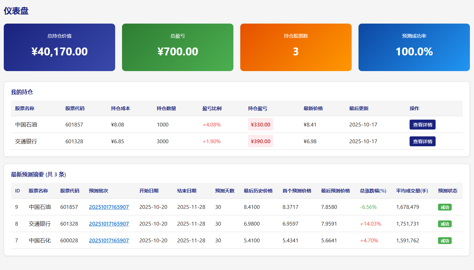Click the ¥390.00 holding profit badge

(x=260, y=141)
